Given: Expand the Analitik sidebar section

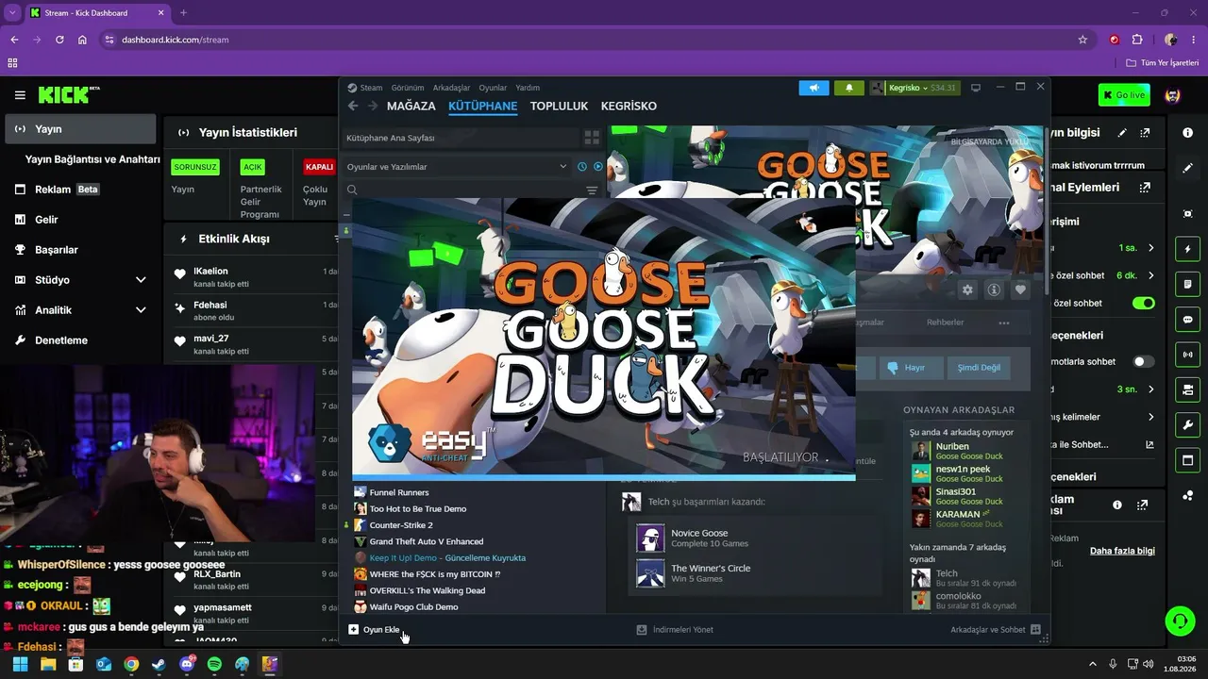Looking at the screenshot, I should [141, 310].
